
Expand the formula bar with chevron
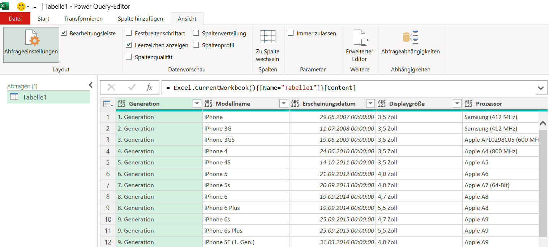[541, 88]
